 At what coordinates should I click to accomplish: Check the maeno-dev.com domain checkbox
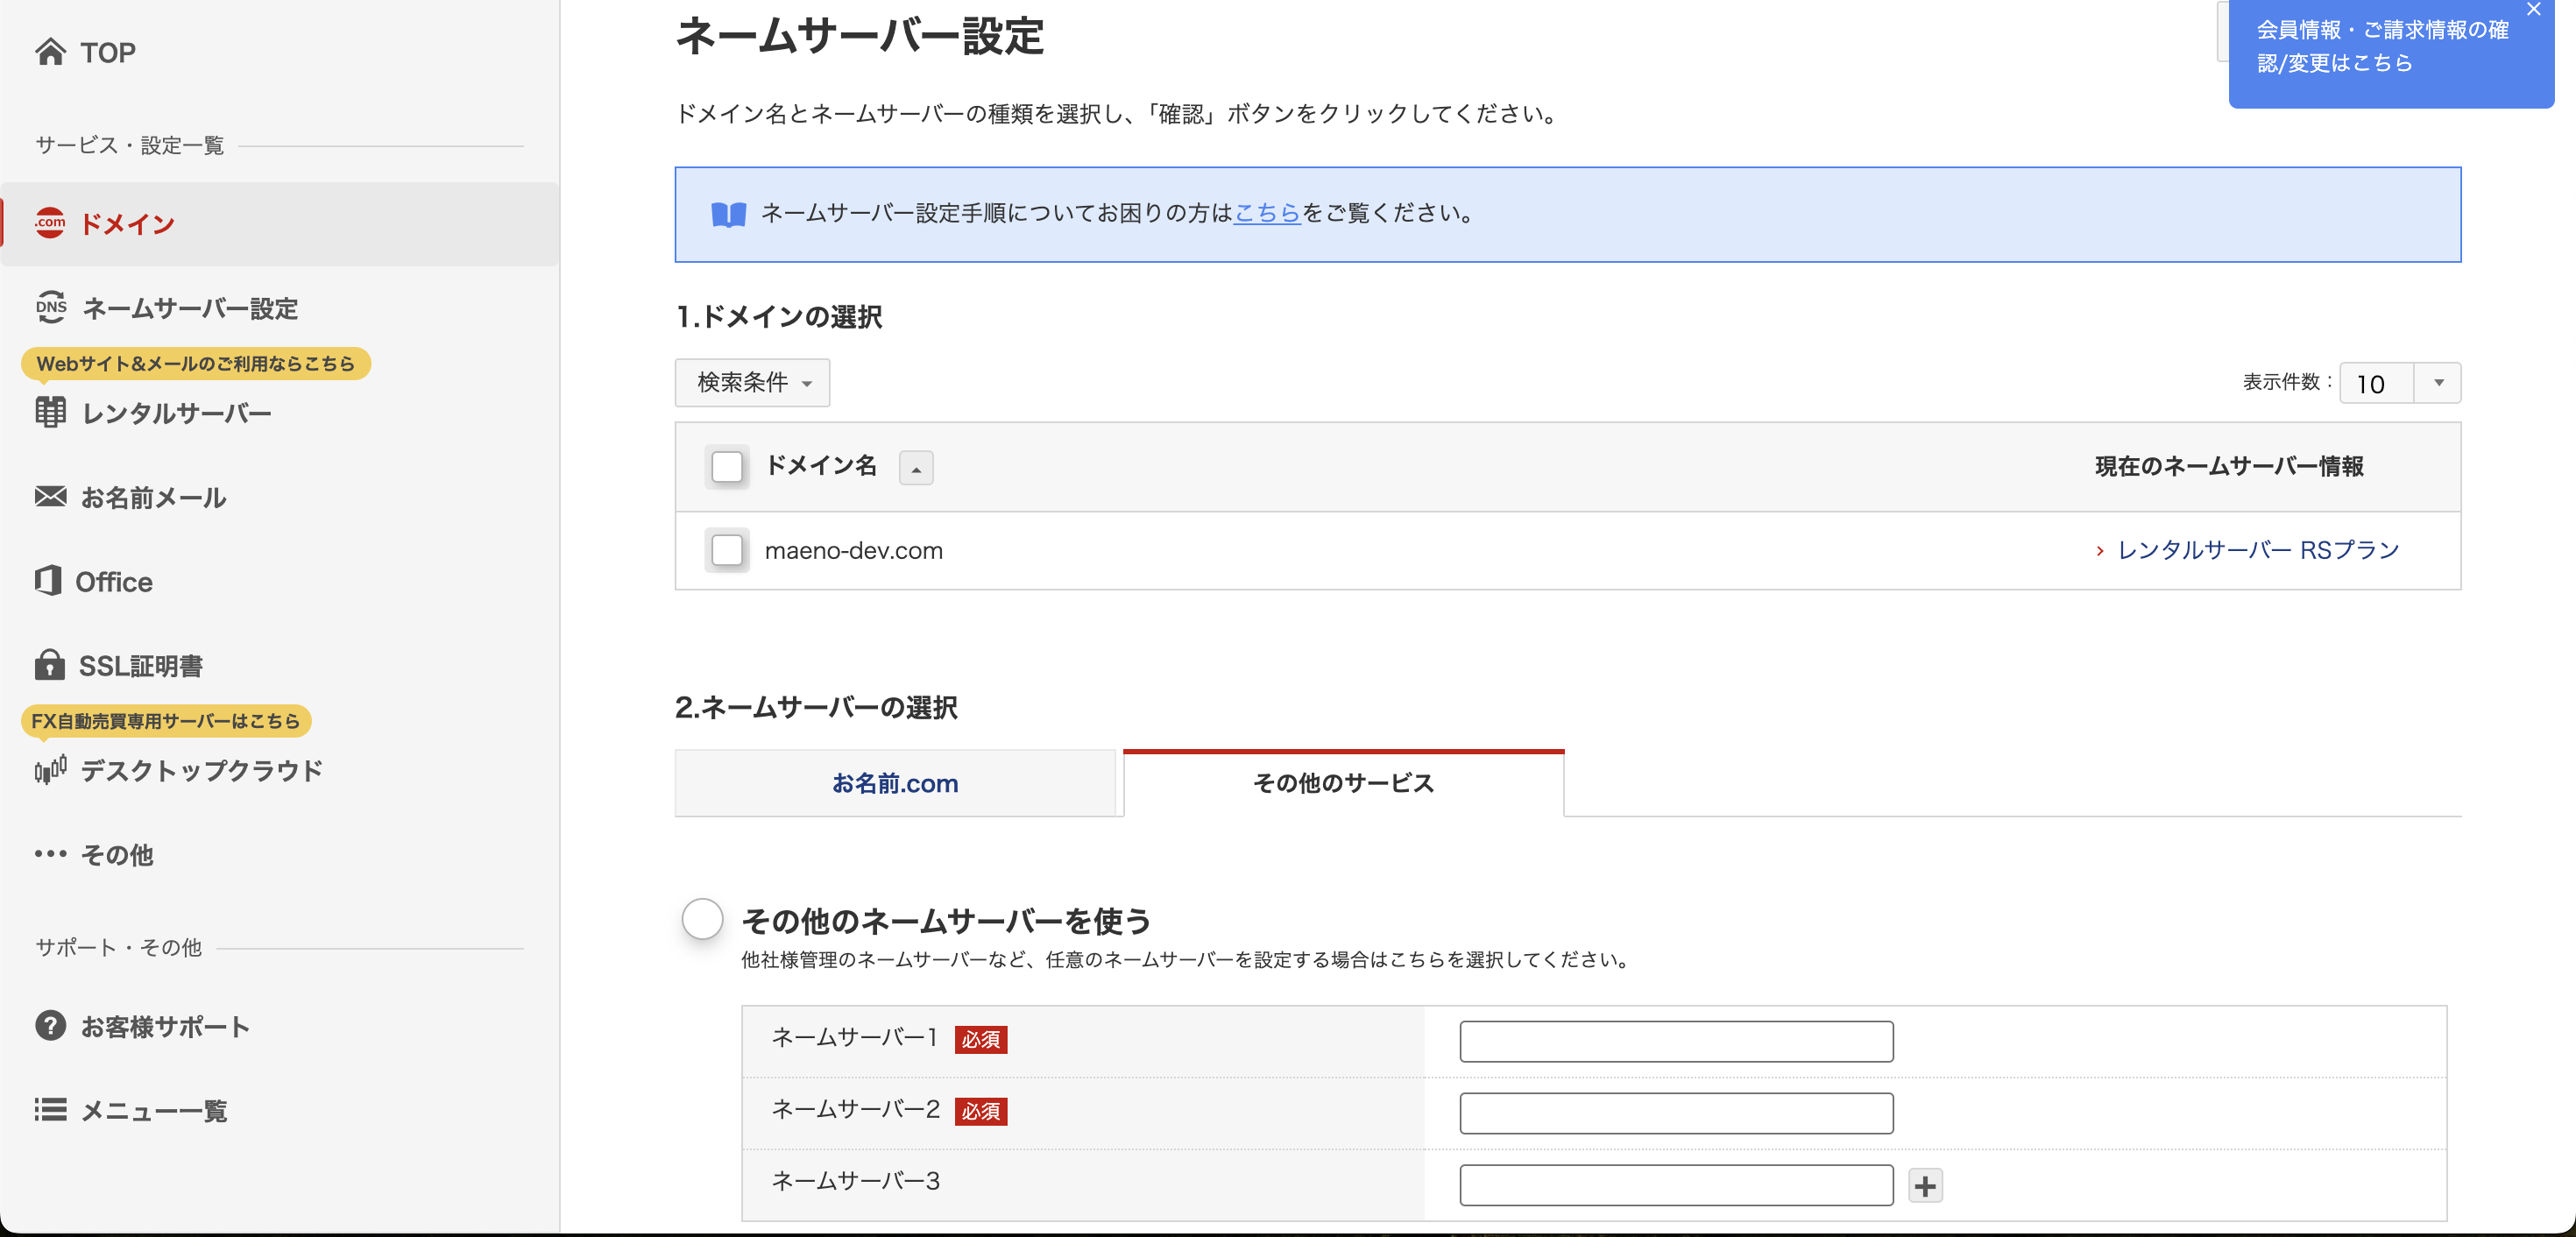727,550
